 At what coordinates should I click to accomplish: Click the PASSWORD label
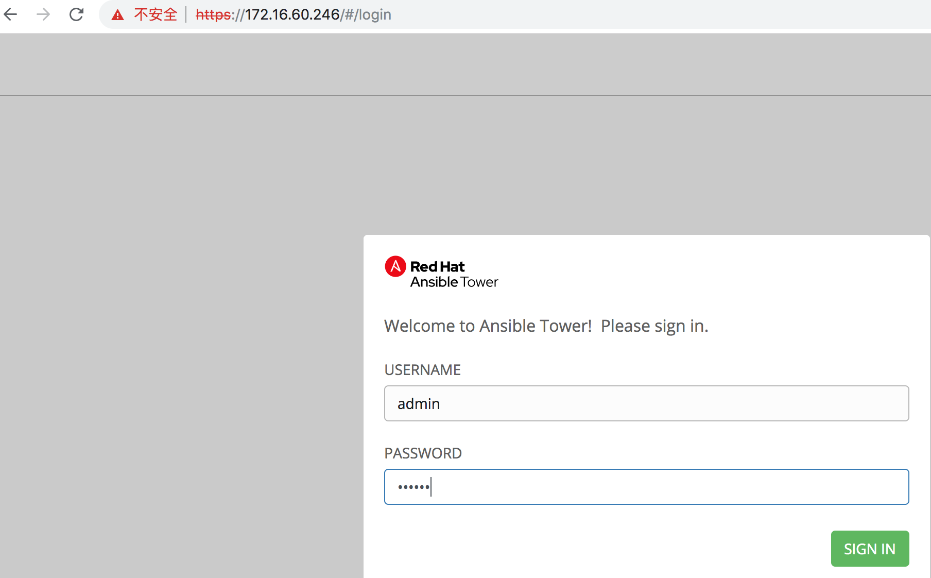coord(423,453)
